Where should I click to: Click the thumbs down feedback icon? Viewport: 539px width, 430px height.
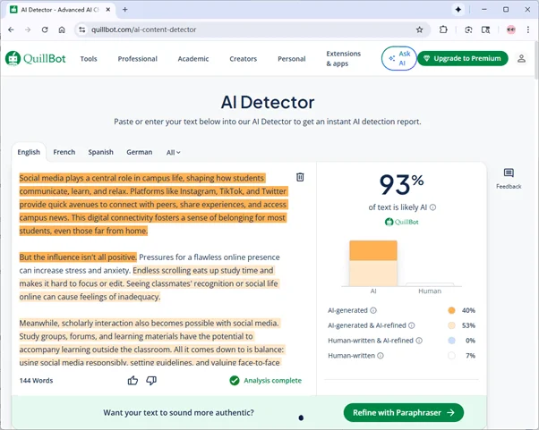[151, 380]
